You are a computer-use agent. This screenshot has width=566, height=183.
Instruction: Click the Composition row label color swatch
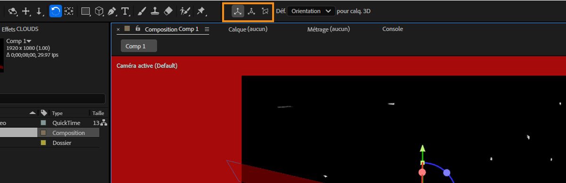click(x=43, y=133)
